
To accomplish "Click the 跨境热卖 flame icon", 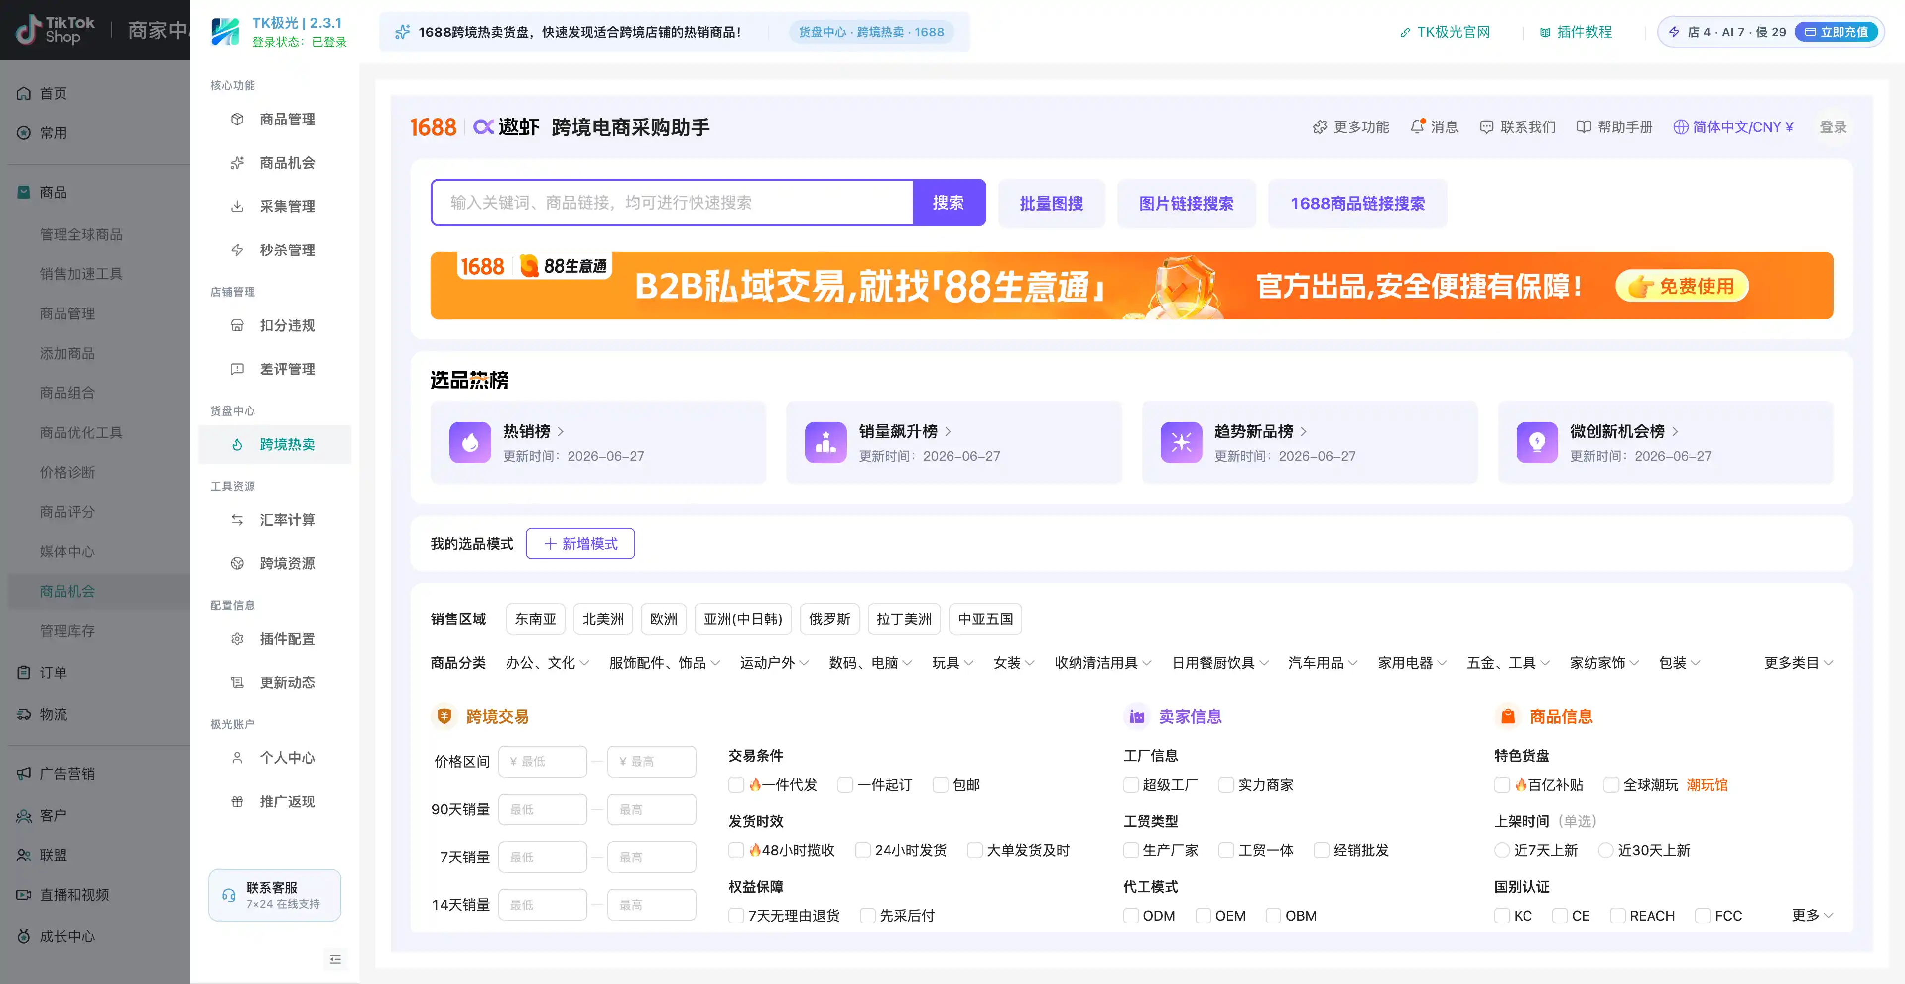I will coord(237,444).
